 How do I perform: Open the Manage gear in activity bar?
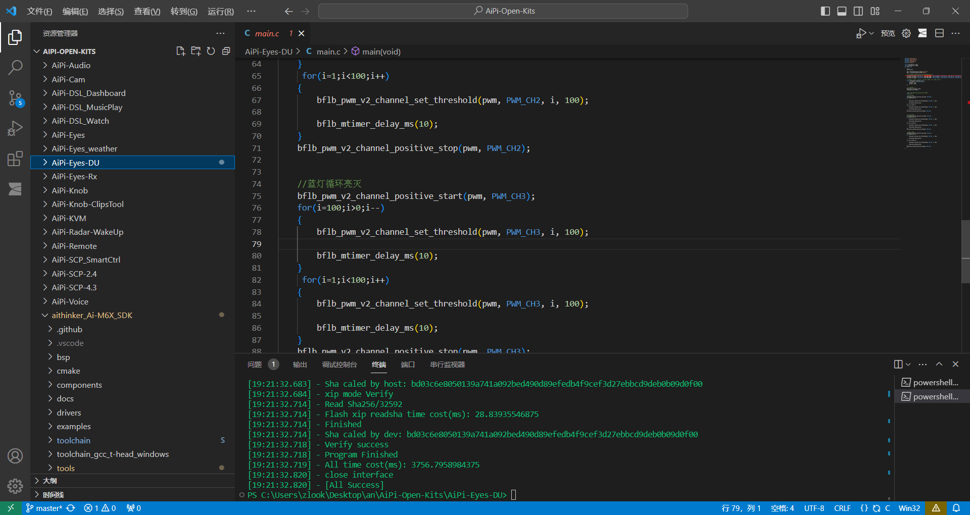coord(15,486)
